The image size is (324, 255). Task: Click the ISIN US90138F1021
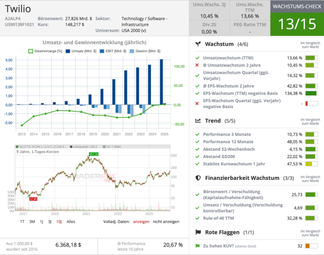click(x=20, y=24)
